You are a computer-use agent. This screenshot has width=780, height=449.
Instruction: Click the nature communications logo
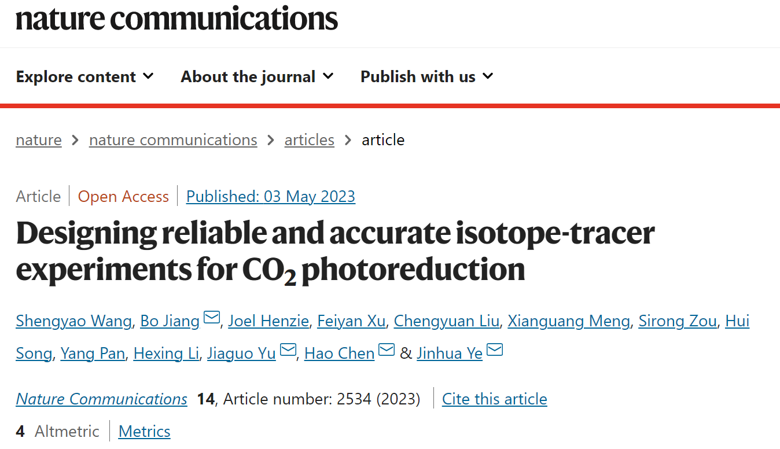[176, 18]
